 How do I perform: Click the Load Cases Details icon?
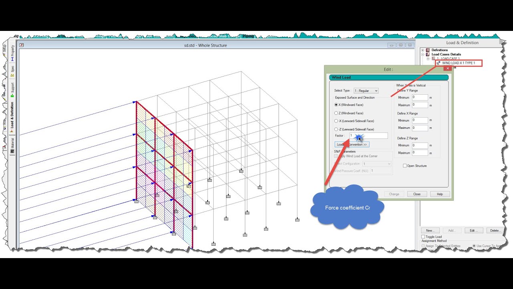point(428,54)
